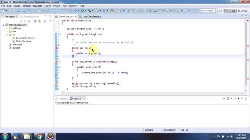Screen dimensions: 250x140
Task: Click the error marker on line 24
Action: [x=56, y=84]
